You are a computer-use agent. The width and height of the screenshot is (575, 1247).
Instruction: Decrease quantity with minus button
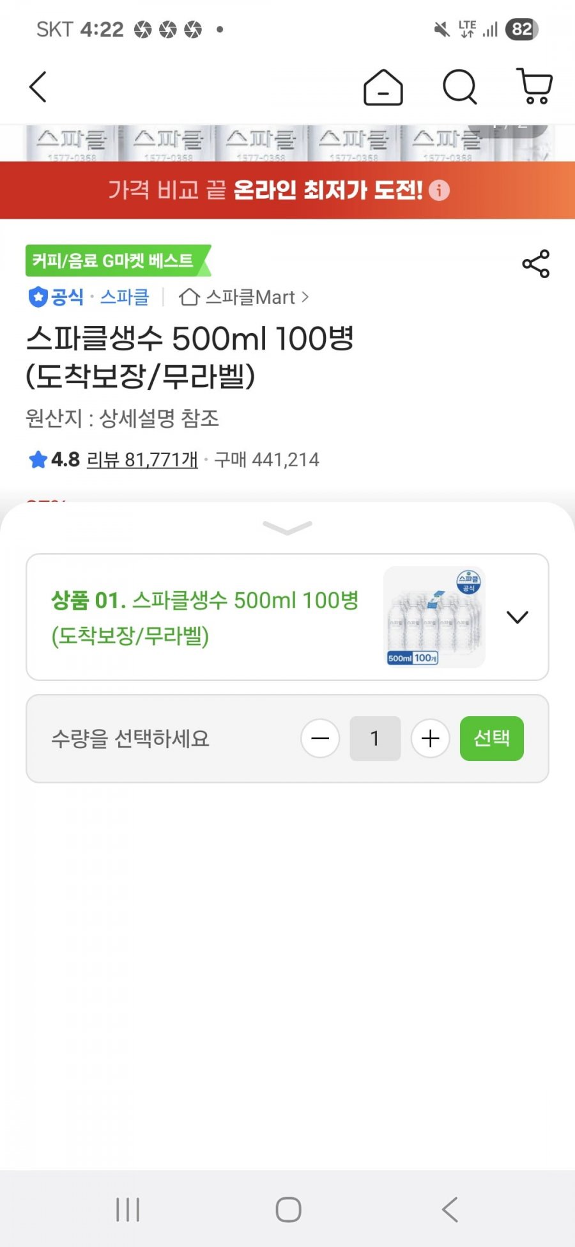click(x=320, y=739)
